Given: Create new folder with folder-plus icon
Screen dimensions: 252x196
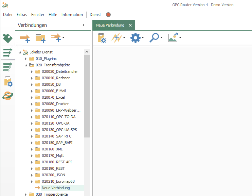Looking at the screenshot, I should pos(40,38).
